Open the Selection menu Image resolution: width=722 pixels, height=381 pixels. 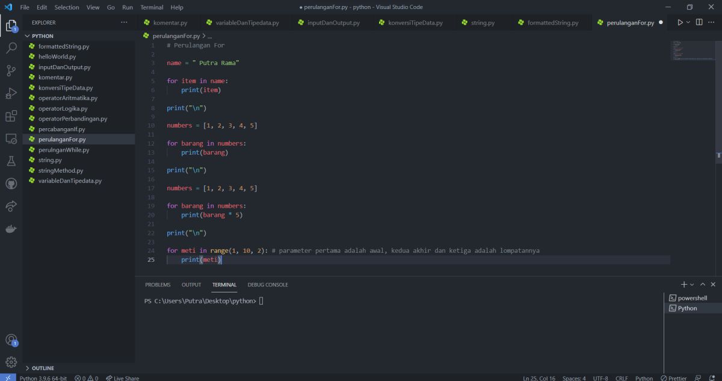pos(67,7)
